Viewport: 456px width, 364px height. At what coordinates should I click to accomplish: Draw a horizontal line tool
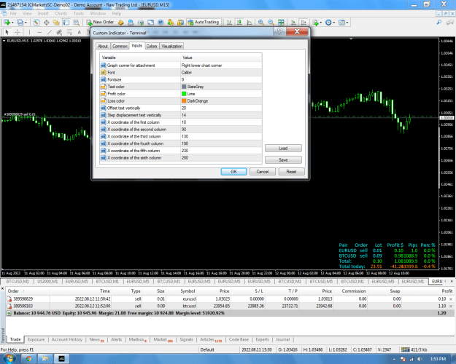[39, 32]
